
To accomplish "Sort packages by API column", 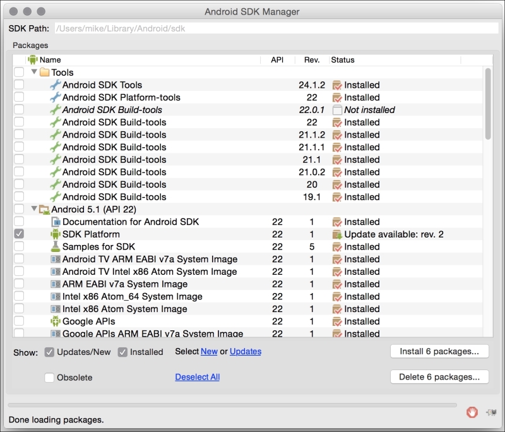I will tap(277, 60).
